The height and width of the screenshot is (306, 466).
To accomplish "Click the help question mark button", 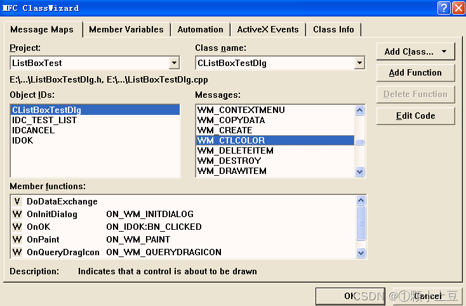I will 444,8.
